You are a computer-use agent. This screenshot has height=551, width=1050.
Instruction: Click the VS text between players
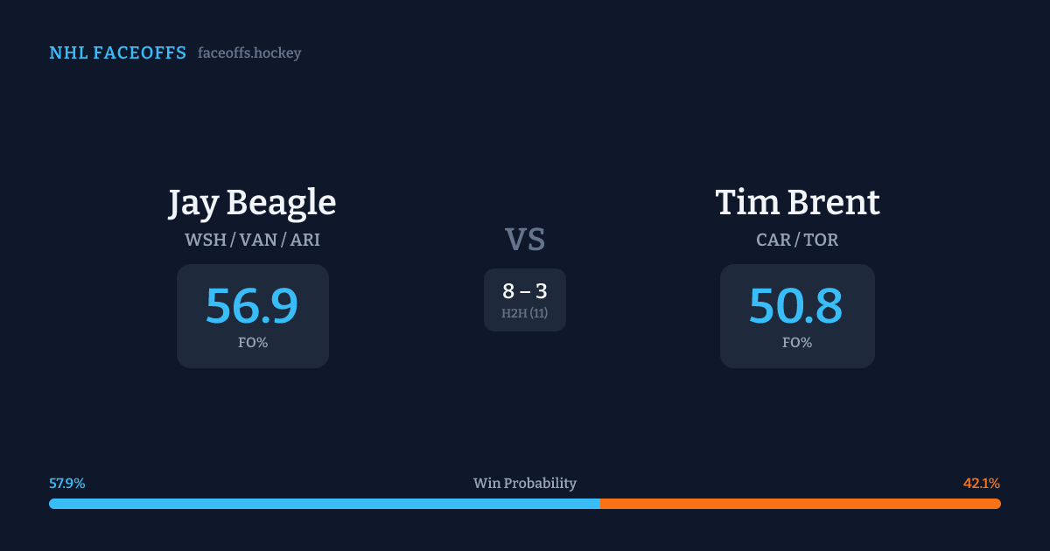[525, 240]
